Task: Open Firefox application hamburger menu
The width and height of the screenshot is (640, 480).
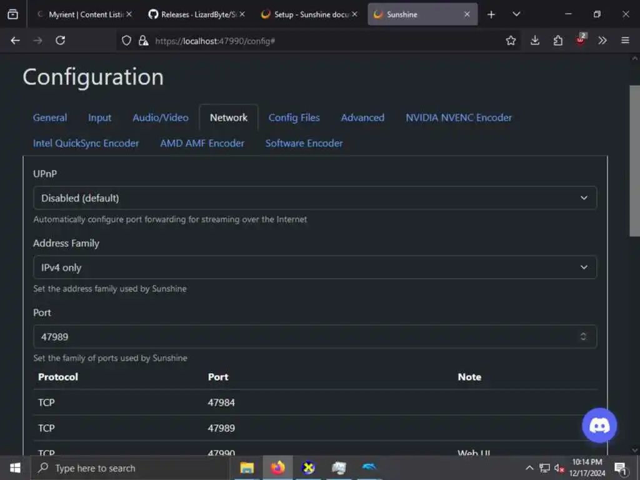Action: [x=625, y=41]
